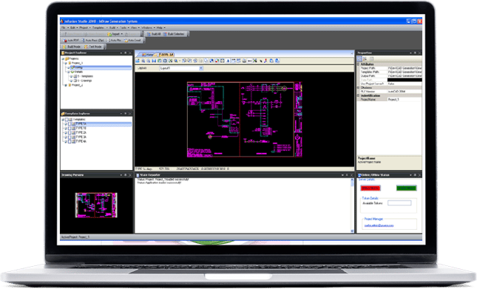The image size is (477, 289).
Task: Click the Auto Email button
Action: [132, 40]
